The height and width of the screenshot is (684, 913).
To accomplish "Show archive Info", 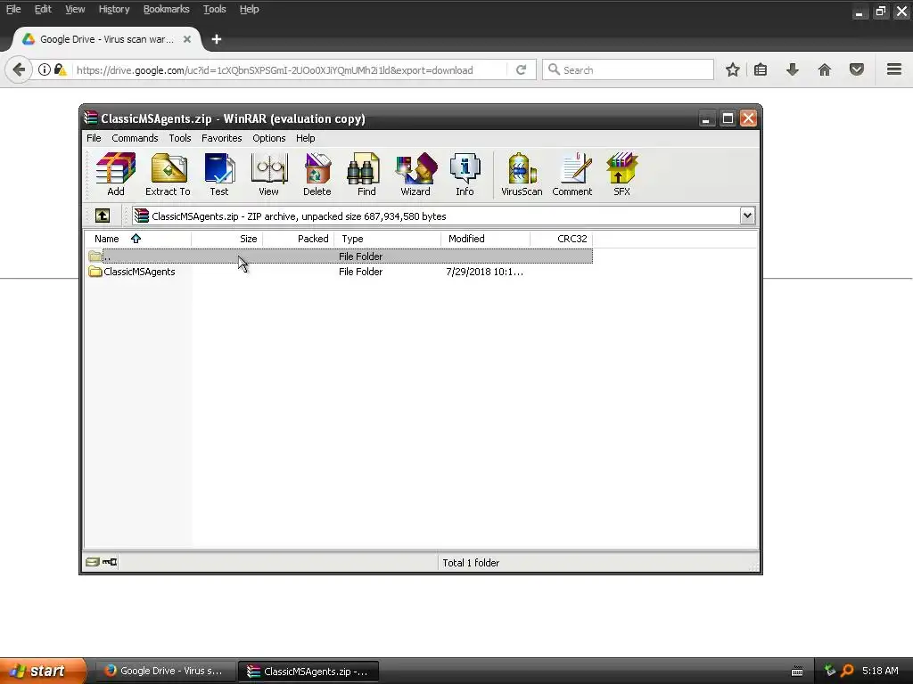I will pyautogui.click(x=465, y=175).
